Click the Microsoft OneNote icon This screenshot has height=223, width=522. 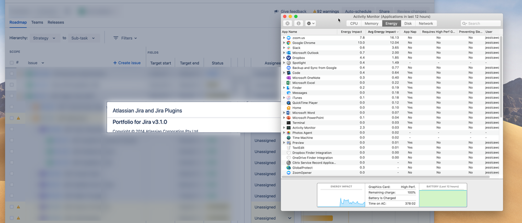(x=288, y=78)
